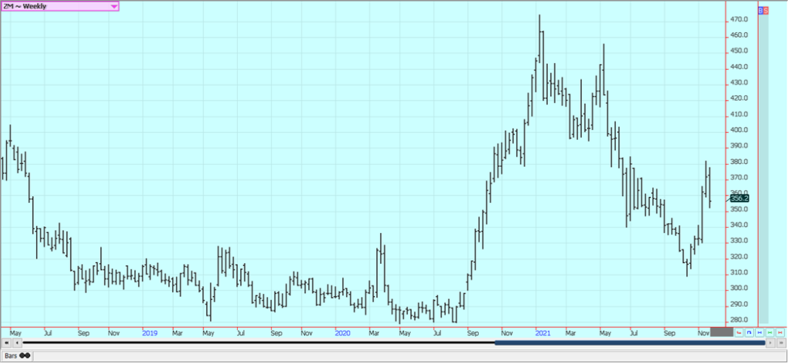Viewport: 788px width, 363px height.
Task: Click the gray box beside Nov on time axis
Action: click(x=722, y=332)
